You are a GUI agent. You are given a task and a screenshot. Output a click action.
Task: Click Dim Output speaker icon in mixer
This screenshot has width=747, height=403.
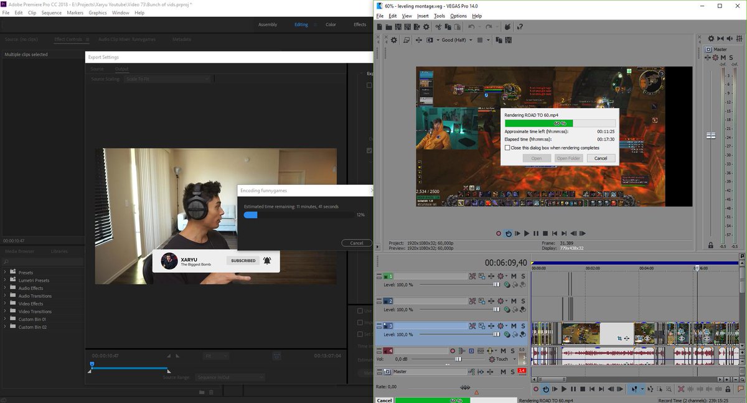point(730,39)
